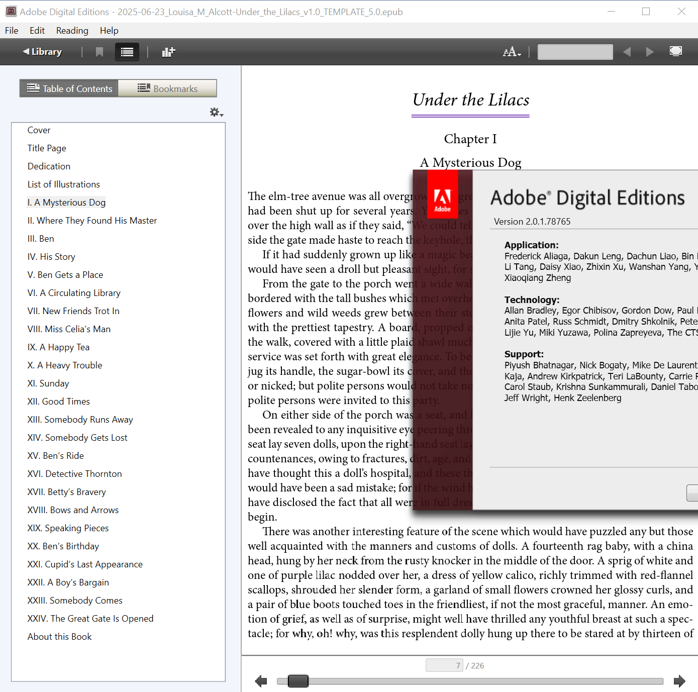This screenshot has width=698, height=692.
Task: Go to Cover in contents
Action: click(39, 130)
